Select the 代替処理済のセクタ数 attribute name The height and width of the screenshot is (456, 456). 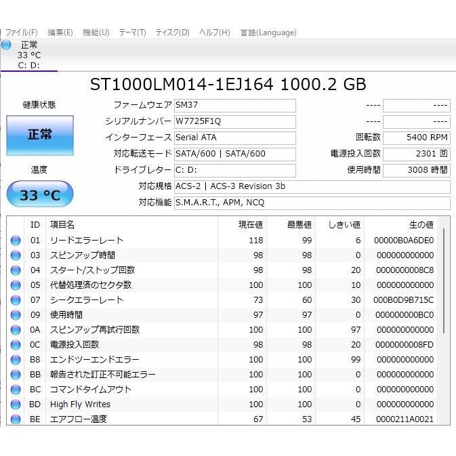click(x=91, y=285)
